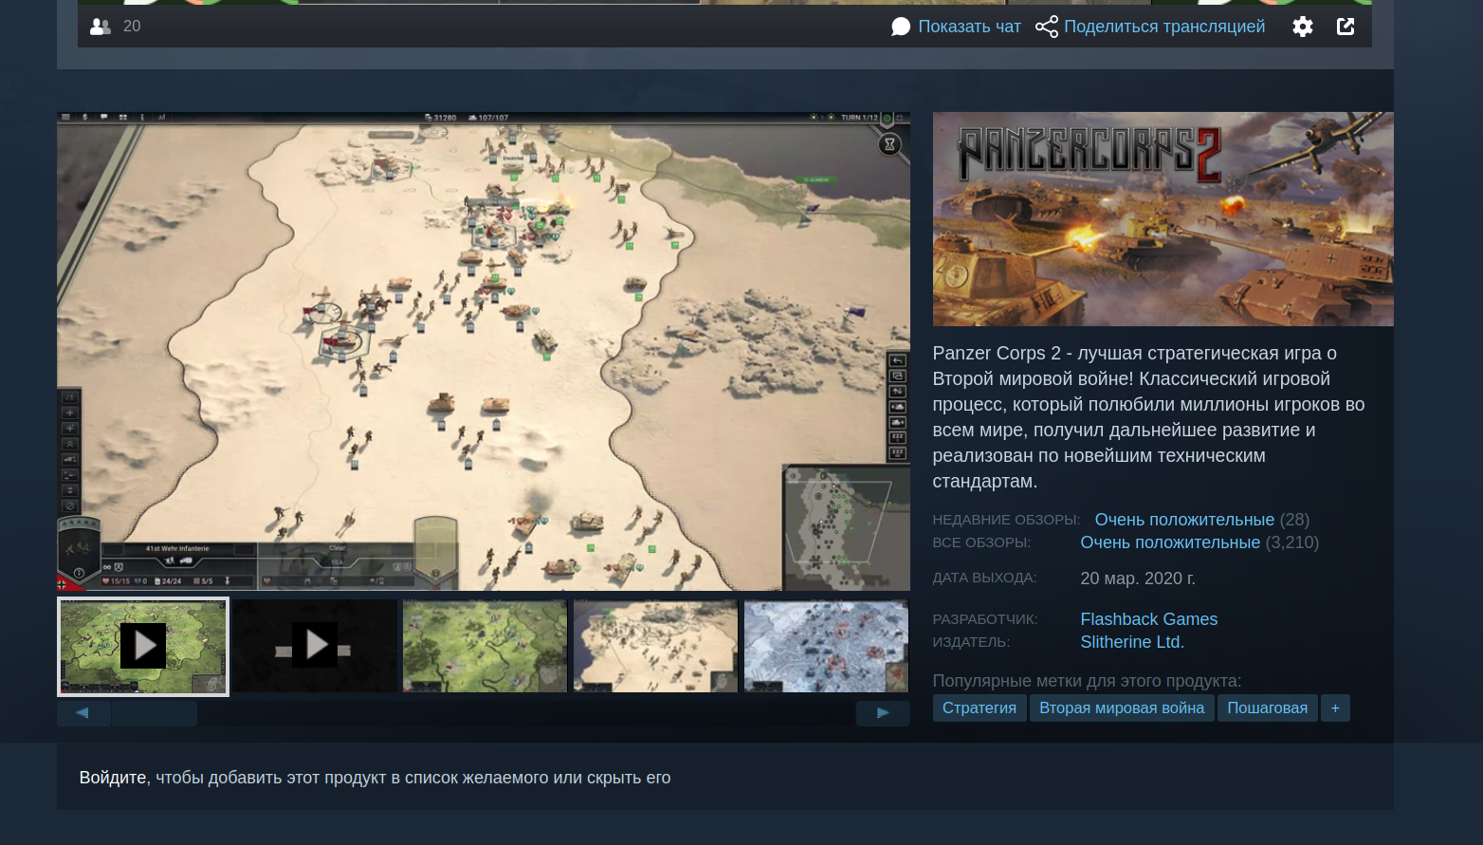Select the 'Стратегия' tag
The height and width of the screenshot is (845, 1483).
click(980, 708)
